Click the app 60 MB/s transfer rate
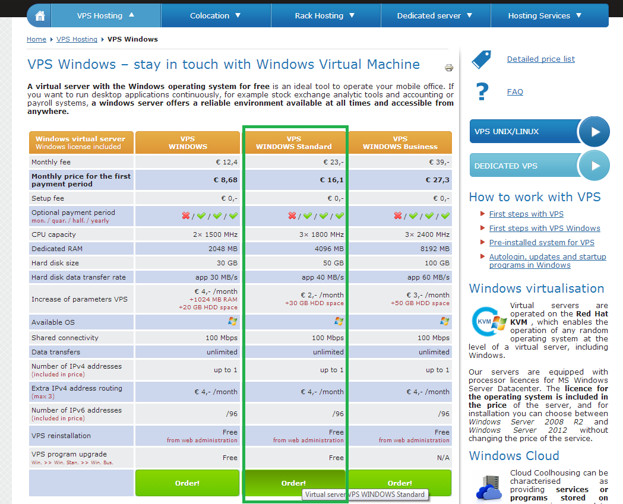Viewport: 623px width, 504px height. [428, 277]
